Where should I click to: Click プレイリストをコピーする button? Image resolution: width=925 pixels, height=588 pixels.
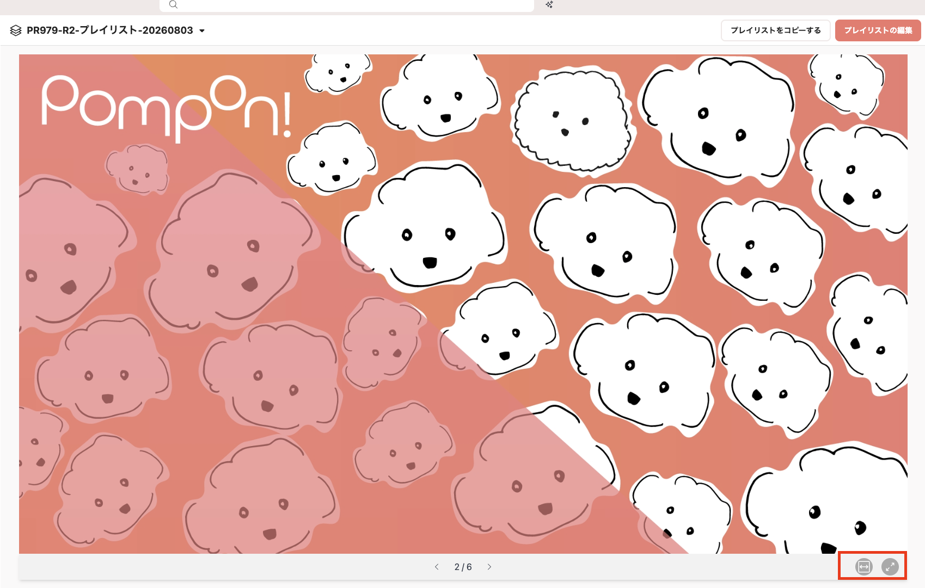[x=775, y=30]
